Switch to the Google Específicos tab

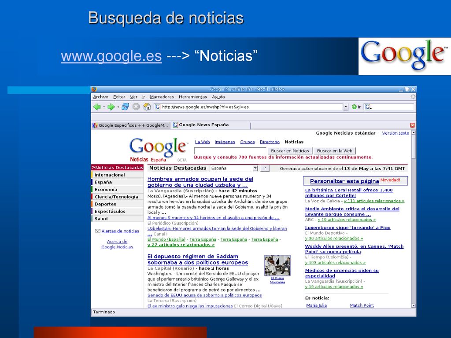131,125
